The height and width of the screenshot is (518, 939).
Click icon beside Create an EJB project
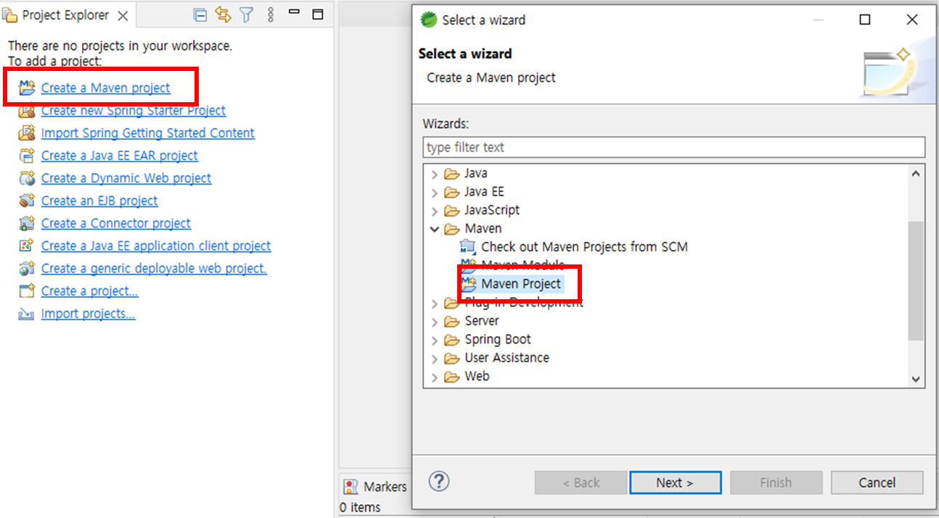tap(27, 201)
